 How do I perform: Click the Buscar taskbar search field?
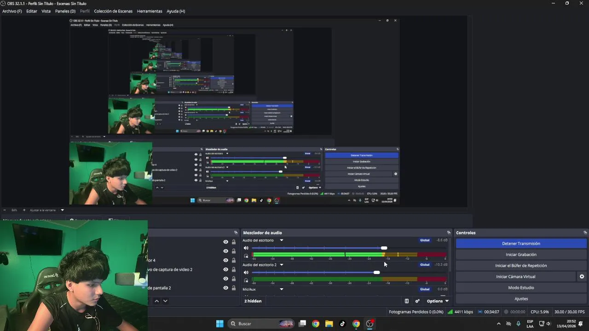pyautogui.click(x=261, y=324)
